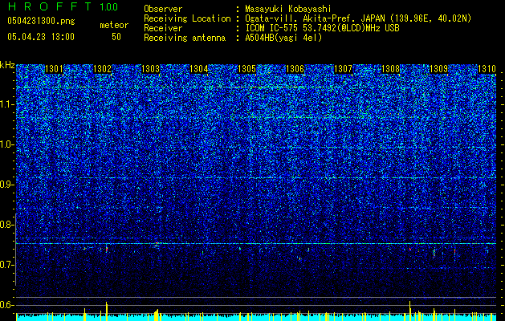Click the meteor count value 50
Viewport: 505px width, 321px height.
coord(116,37)
